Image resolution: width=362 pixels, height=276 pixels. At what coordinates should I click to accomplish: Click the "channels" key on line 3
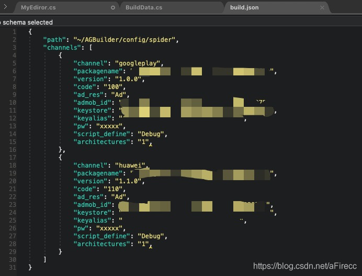pos(62,48)
